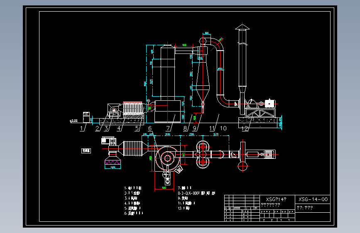Click legend entry starting with 5.
This screenshot has height=233, width=360.
coord(132,208)
